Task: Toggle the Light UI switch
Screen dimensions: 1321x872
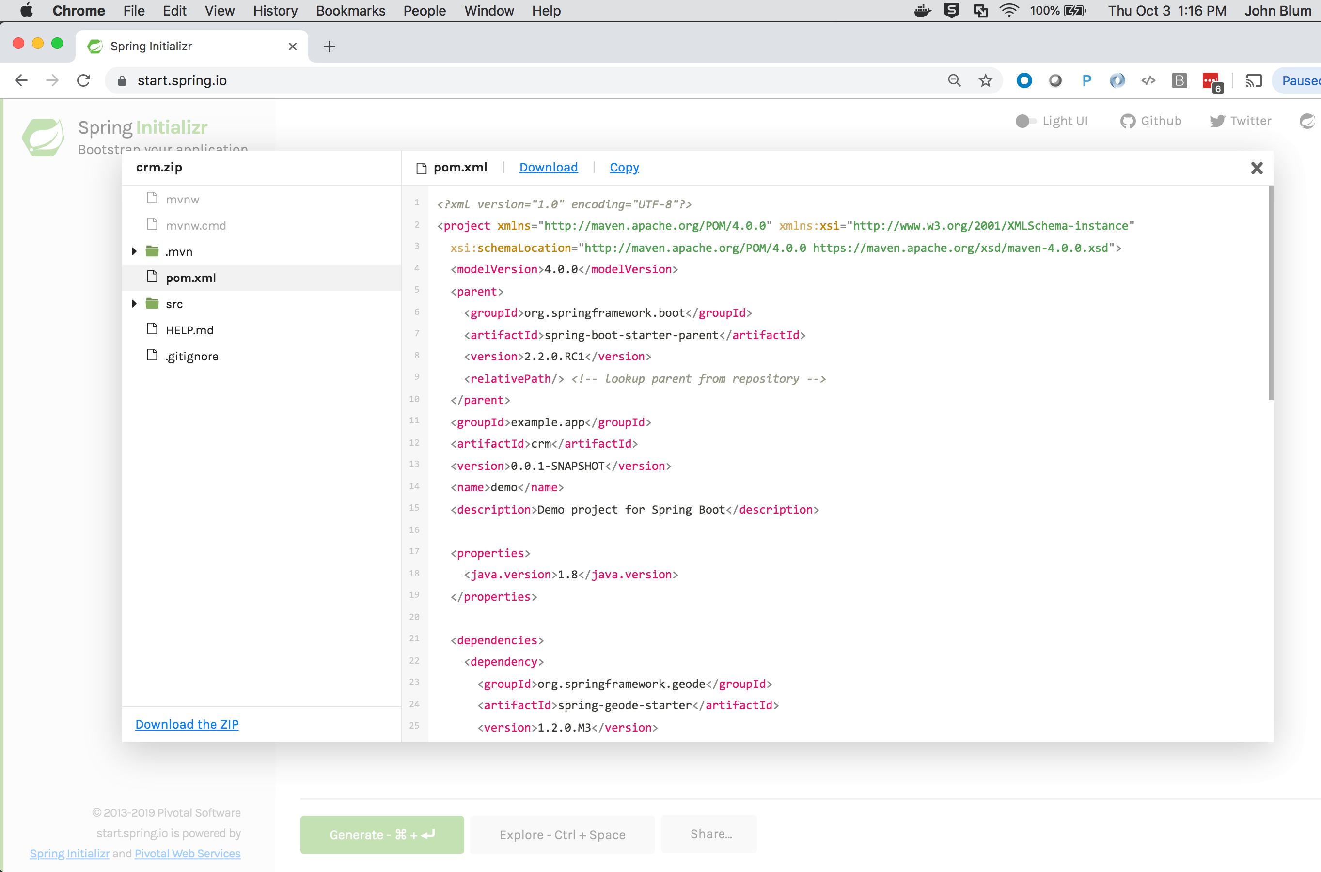Action: pyautogui.click(x=1026, y=121)
